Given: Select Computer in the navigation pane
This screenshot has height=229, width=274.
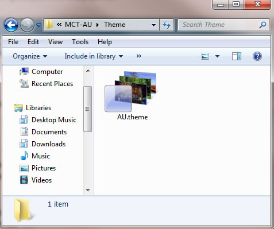Looking at the screenshot, I should (47, 72).
